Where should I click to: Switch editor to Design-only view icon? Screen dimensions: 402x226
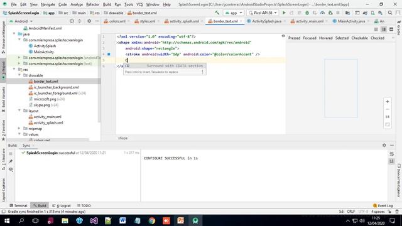(391, 30)
